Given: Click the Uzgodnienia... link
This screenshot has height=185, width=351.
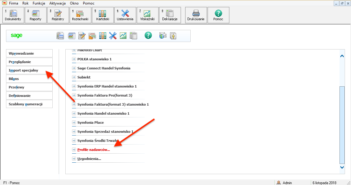Looking at the screenshot, I should tap(89, 159).
